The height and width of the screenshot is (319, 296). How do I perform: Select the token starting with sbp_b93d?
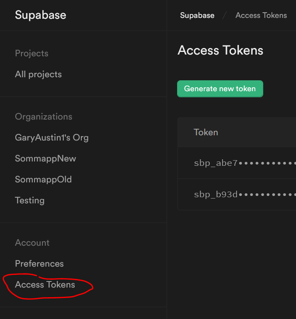coord(216,194)
